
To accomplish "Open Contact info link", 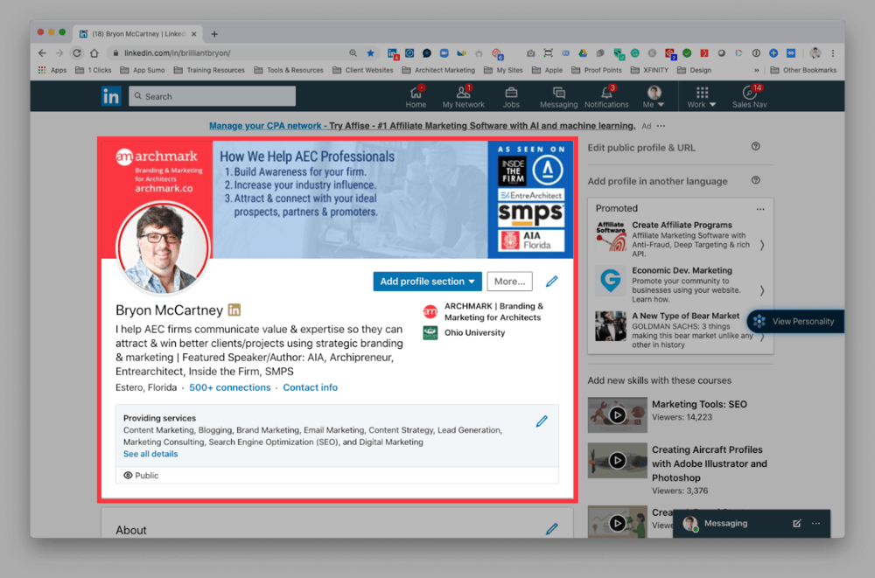I will coord(310,387).
